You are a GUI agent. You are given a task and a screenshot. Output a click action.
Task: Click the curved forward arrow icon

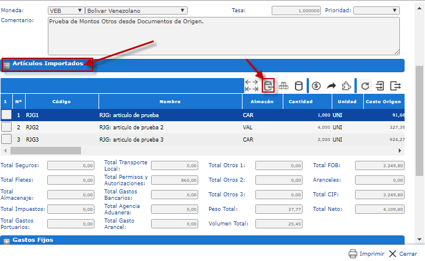pos(332,86)
